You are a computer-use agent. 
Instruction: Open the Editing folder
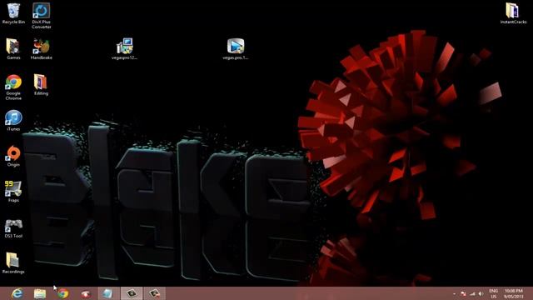[x=41, y=85]
